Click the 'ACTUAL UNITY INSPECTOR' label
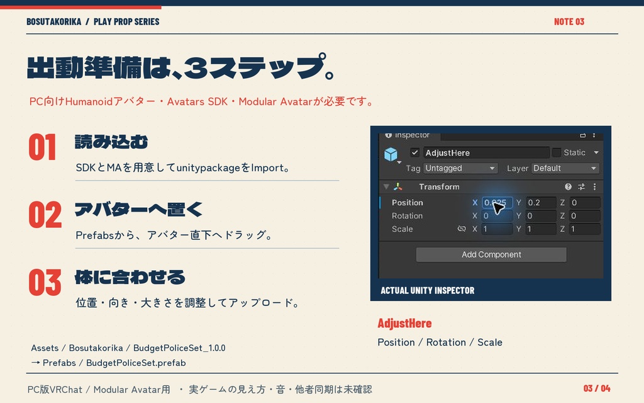This screenshot has width=644, height=403. click(x=428, y=290)
